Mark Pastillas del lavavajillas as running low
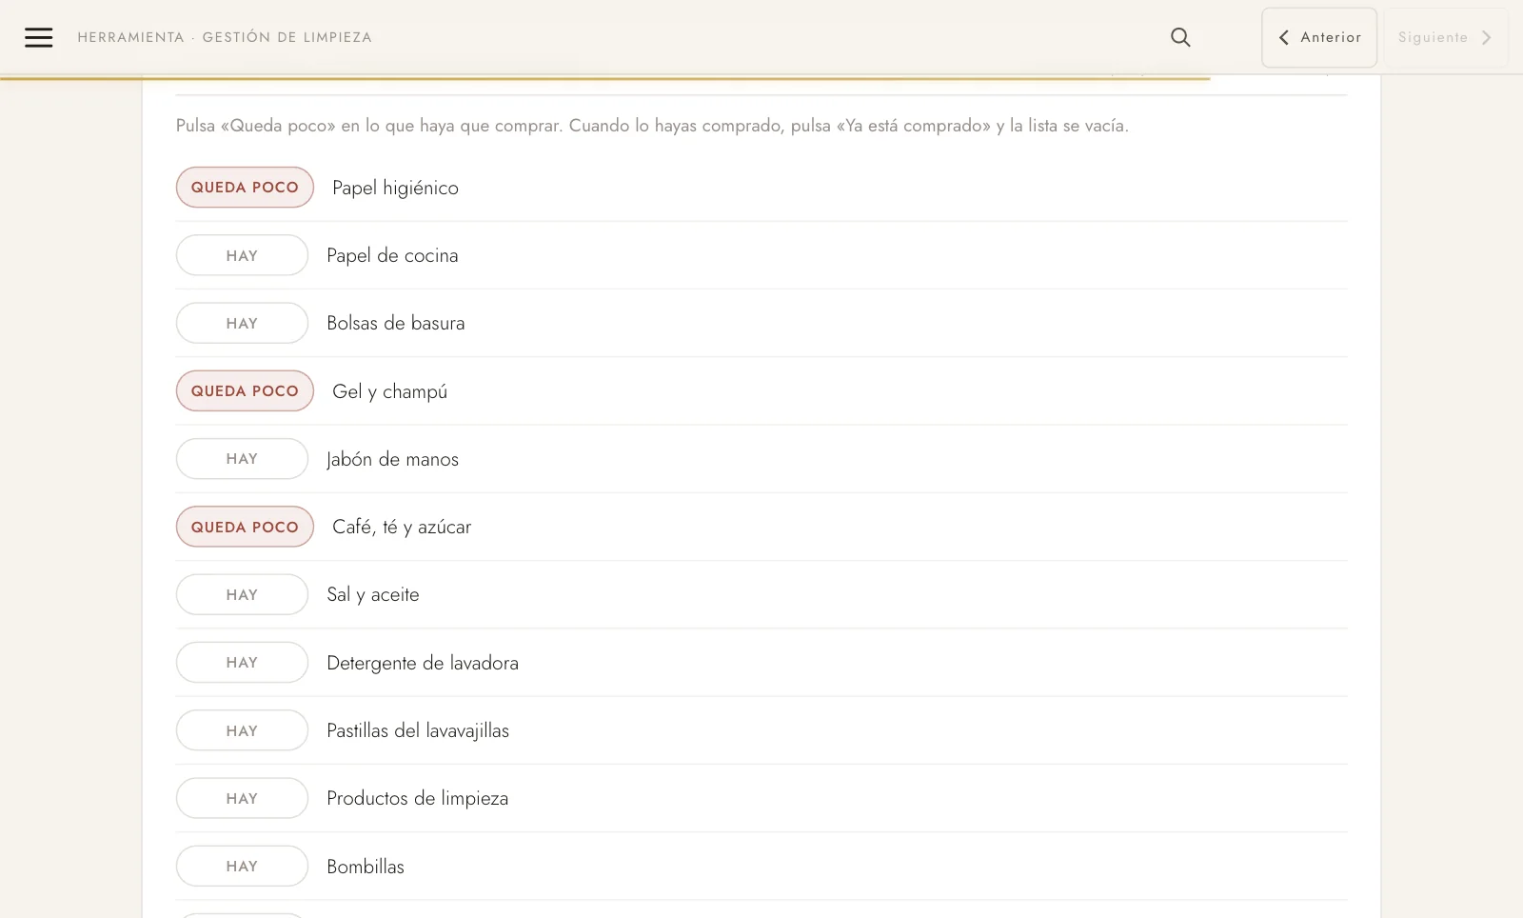The width and height of the screenshot is (1523, 918). (242, 730)
